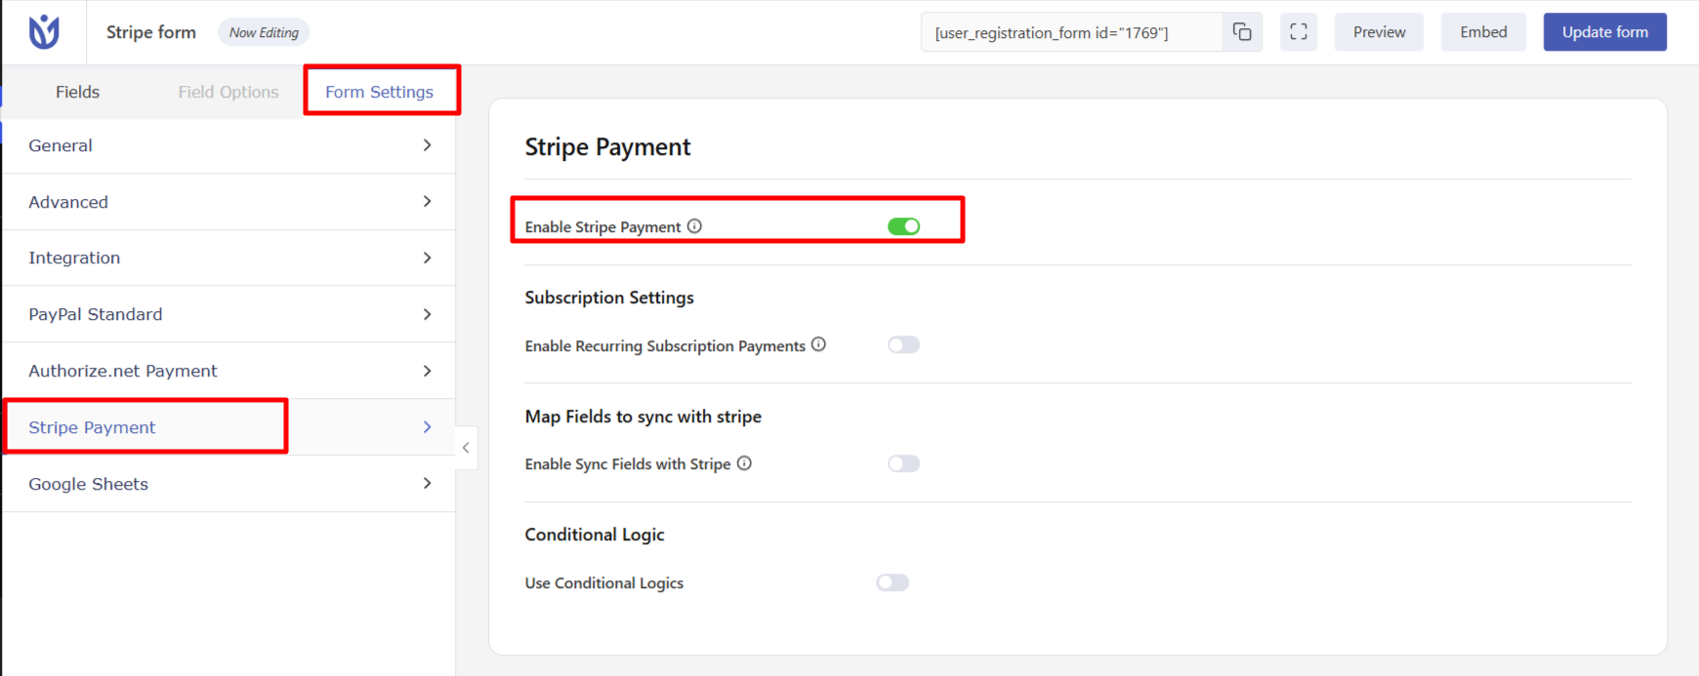1699x676 pixels.
Task: Click Map Fields to sync with stripe heading
Action: 642,417
